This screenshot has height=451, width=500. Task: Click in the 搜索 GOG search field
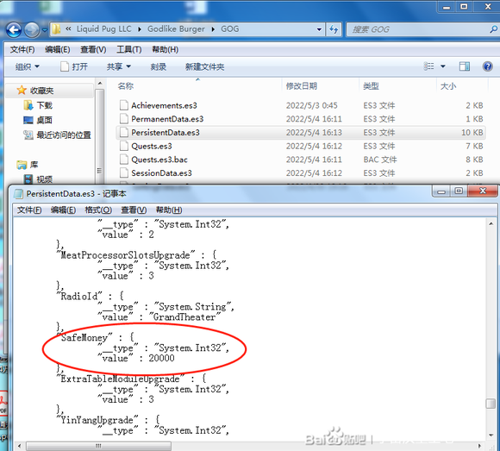[418, 29]
